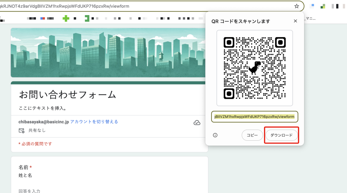Click the info icon in QR popup
Image resolution: width=347 pixels, height=193 pixels.
(x=215, y=135)
